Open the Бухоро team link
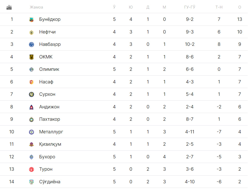The height and width of the screenshot is (190, 250). 47,157
